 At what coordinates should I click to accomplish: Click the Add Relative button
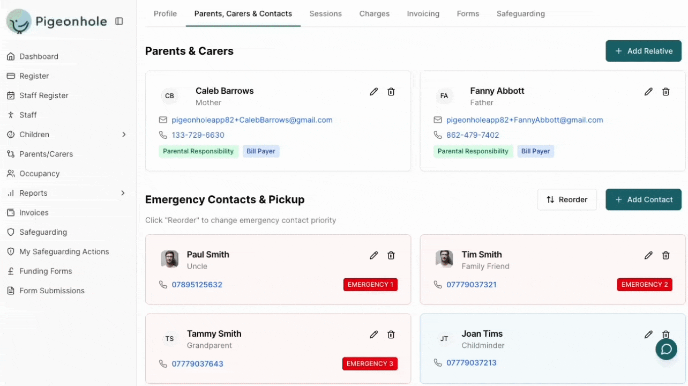644,51
